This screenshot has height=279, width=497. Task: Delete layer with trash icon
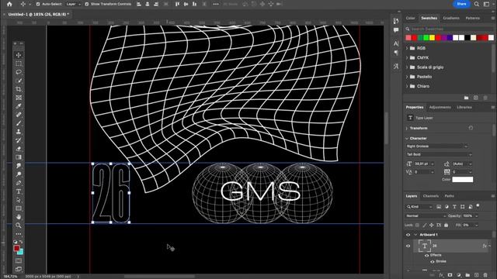(x=485, y=275)
